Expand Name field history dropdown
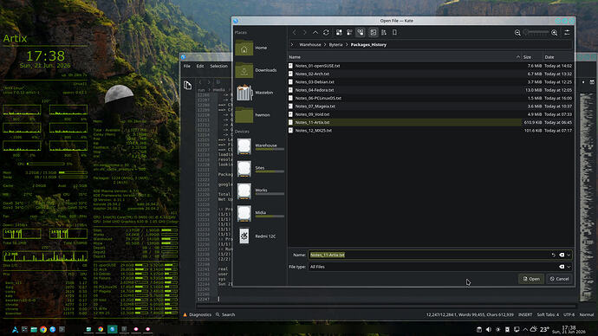Screen dimensions: 598x336 click(569, 255)
